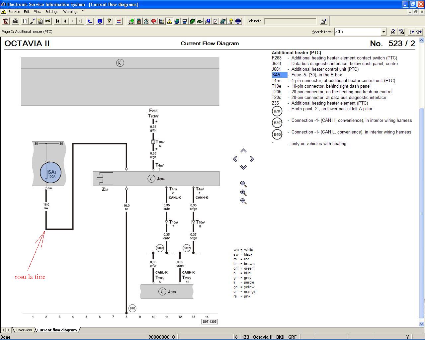Click the Search term text field

click(357, 32)
